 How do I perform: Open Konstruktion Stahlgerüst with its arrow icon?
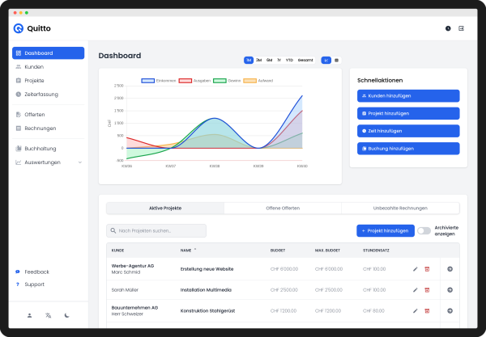click(x=450, y=310)
